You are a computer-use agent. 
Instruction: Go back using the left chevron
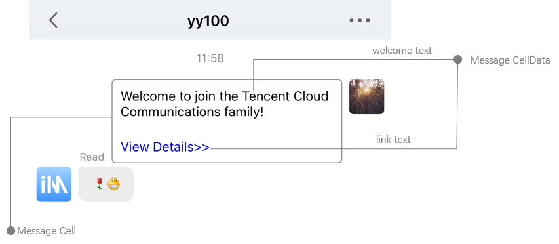tap(53, 20)
